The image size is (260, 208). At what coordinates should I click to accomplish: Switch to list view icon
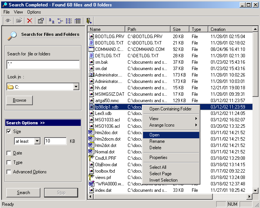click(x=69, y=21)
